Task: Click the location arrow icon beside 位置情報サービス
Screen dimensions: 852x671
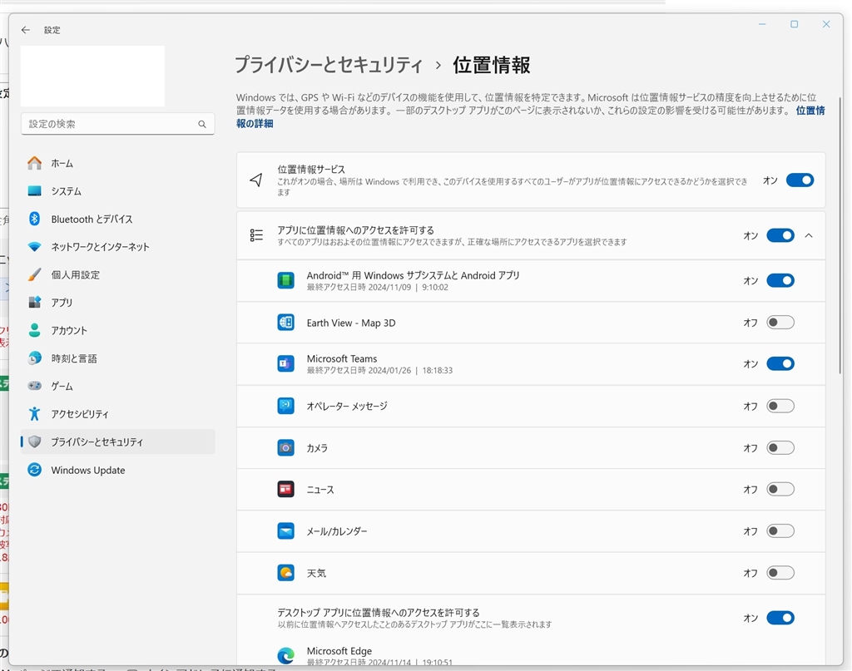Action: coord(256,180)
